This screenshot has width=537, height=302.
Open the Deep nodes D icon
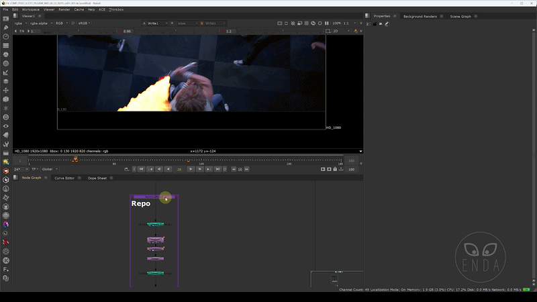coord(6,117)
